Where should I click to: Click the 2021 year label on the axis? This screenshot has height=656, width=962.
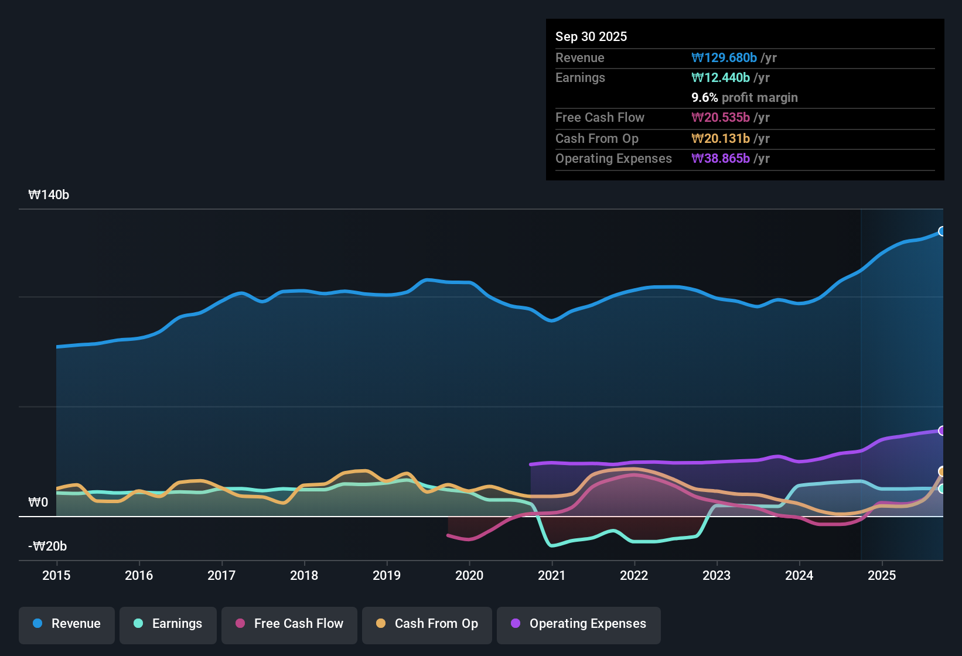552,576
